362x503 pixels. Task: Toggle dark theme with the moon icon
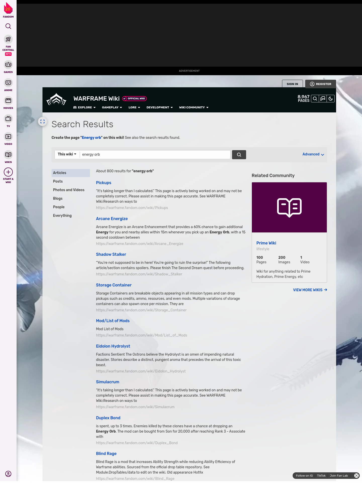331,99
